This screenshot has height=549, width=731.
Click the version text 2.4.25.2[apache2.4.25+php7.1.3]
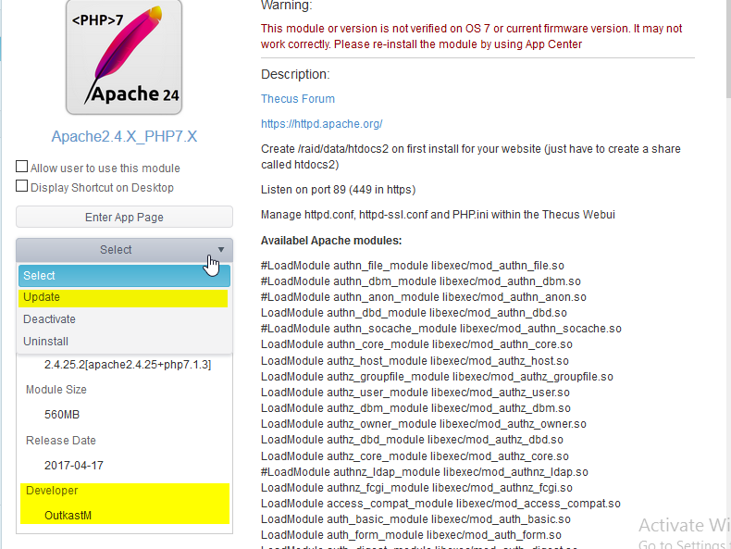click(x=128, y=364)
